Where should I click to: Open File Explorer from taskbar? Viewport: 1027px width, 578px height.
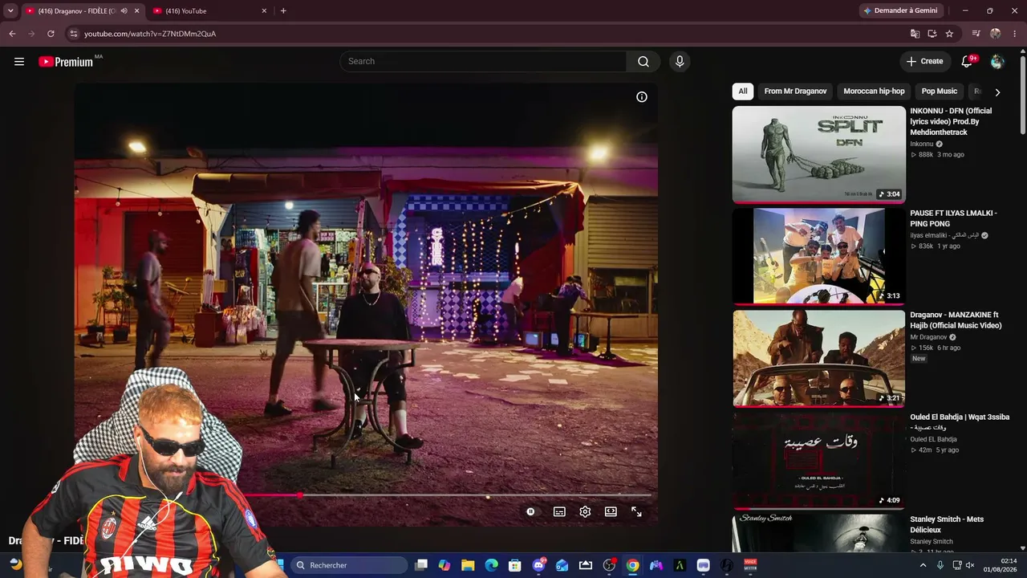(468, 565)
